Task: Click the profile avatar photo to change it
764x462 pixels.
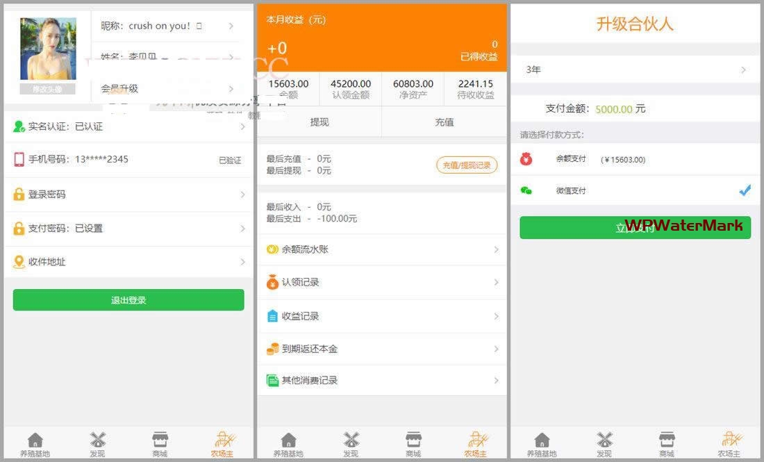Action: (x=48, y=50)
